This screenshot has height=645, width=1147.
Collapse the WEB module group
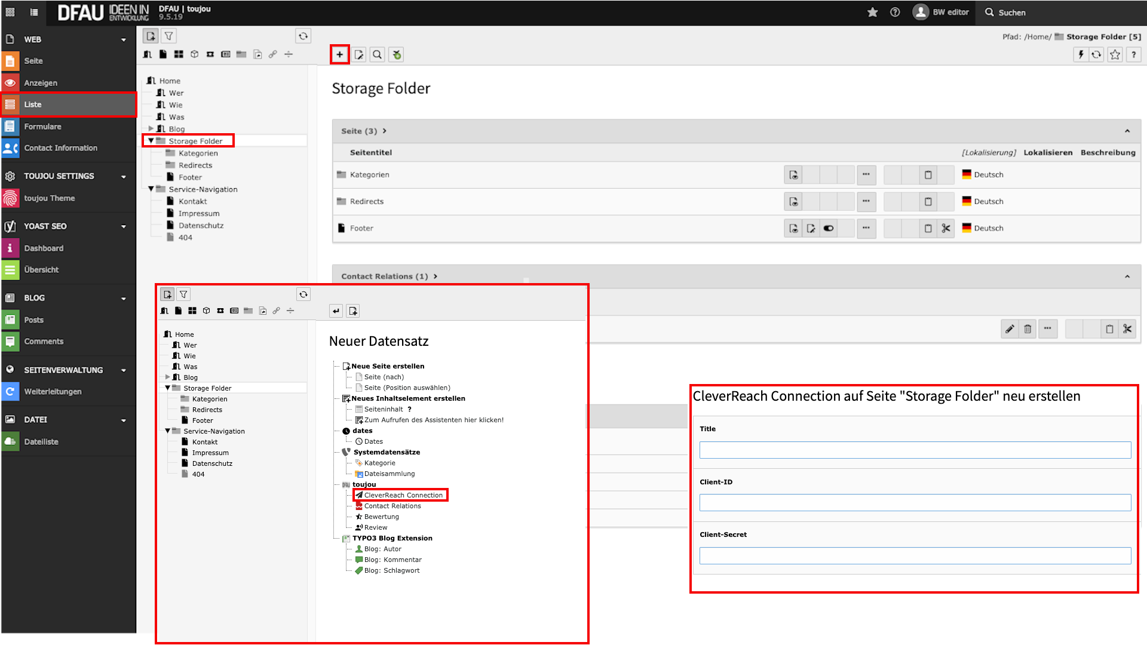click(124, 40)
